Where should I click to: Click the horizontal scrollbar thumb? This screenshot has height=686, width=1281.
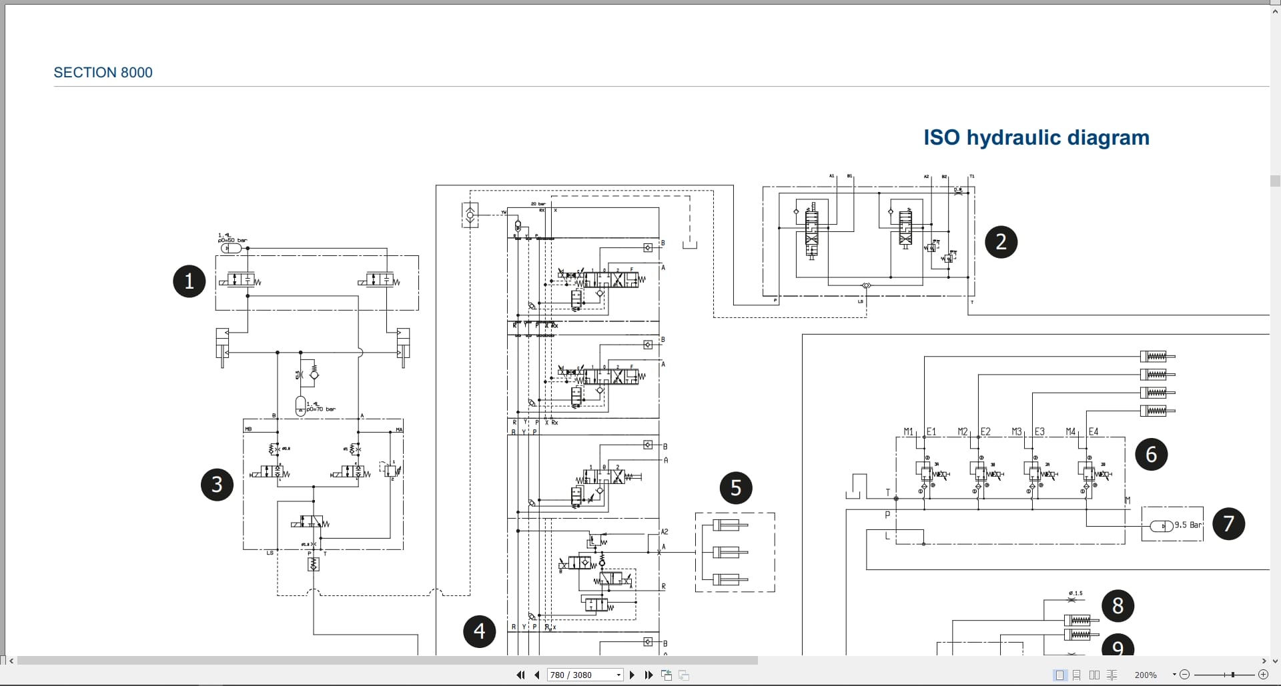coord(387,661)
